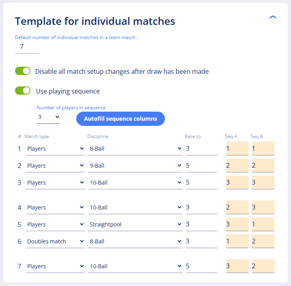Open 9-Ball discipline dropdown in row 2
The height and width of the screenshot is (286, 291).
coord(135,166)
